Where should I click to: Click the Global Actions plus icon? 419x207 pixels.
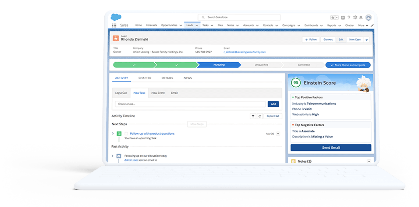pos(343,17)
